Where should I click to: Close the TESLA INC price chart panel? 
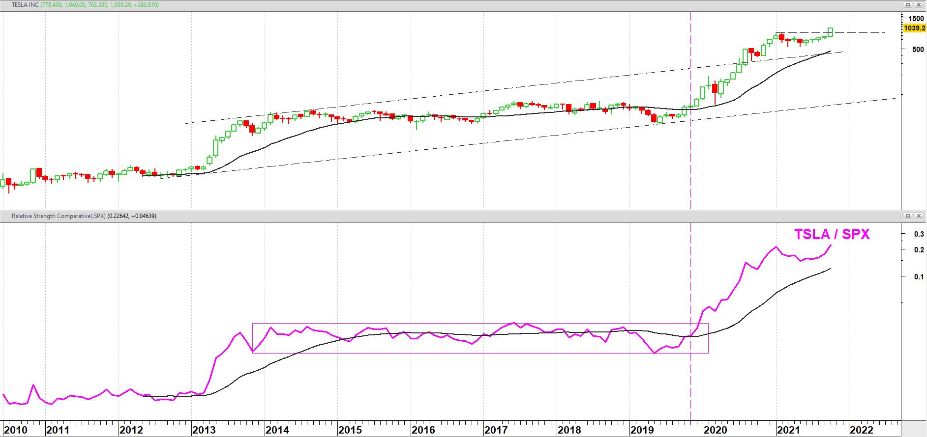(x=918, y=5)
